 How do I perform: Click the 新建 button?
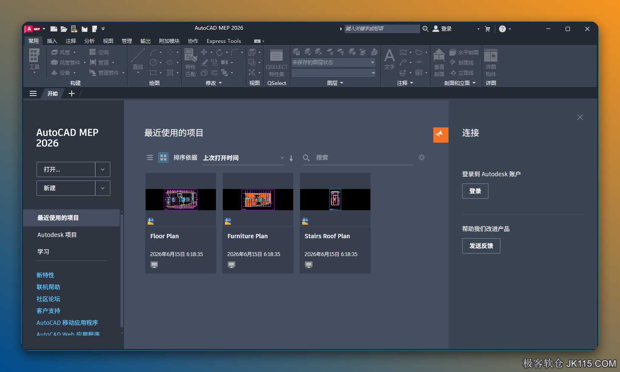66,188
